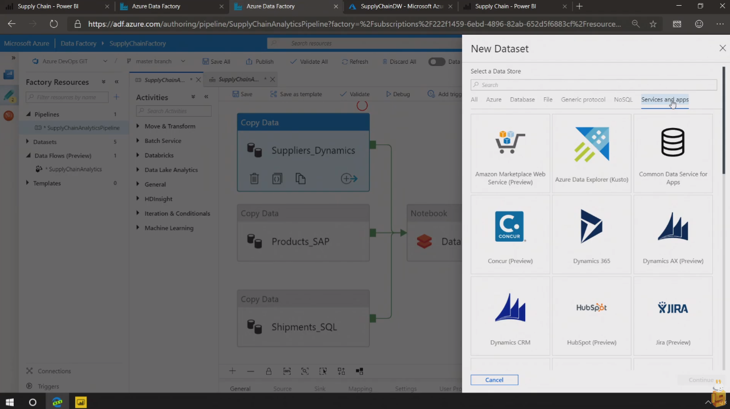
Task: Expand the Datasets tree node
Action: (x=28, y=142)
